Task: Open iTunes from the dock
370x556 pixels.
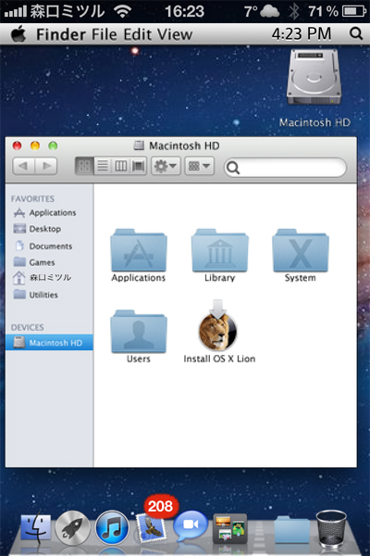Action: tap(112, 528)
